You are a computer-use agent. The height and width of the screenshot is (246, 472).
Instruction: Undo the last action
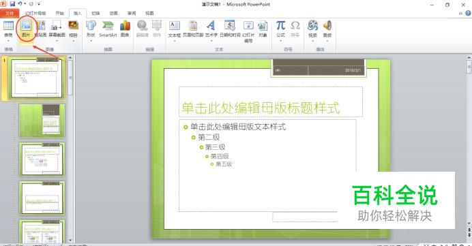pyautogui.click(x=20, y=4)
